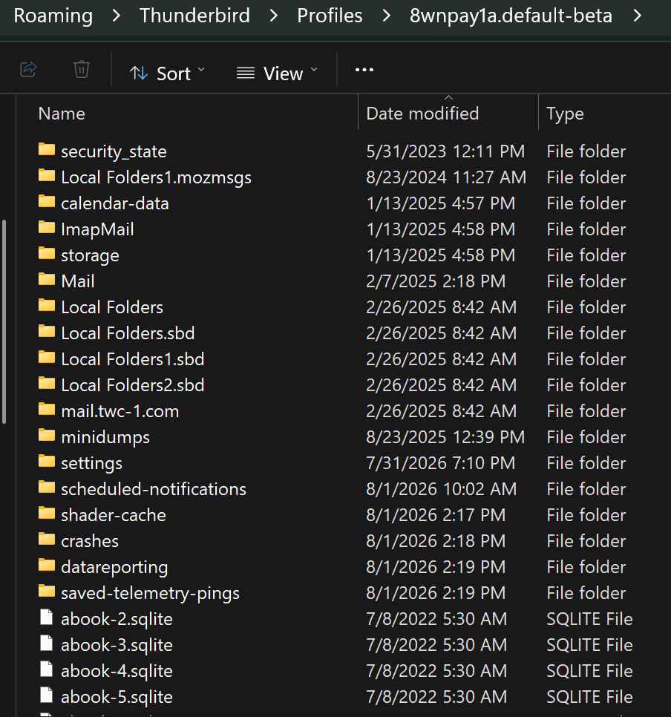
Task: Click the 'scheduled-notifications' name text
Action: [154, 489]
